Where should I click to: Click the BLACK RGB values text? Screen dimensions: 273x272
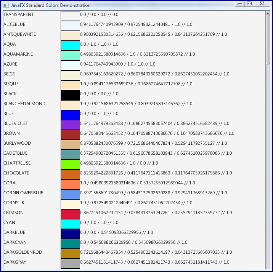click(99, 94)
